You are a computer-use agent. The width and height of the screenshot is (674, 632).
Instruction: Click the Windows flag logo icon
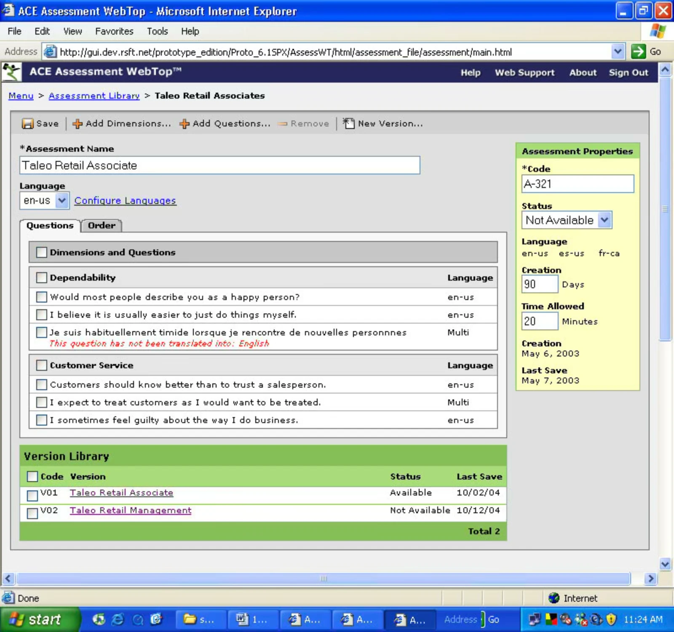658,31
